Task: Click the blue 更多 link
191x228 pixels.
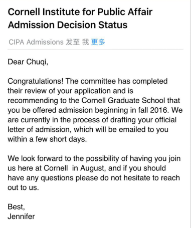Action: 98,42
